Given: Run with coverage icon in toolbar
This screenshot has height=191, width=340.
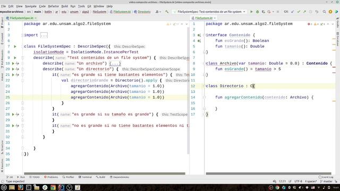Looking at the screenshot, I should click(263, 12).
